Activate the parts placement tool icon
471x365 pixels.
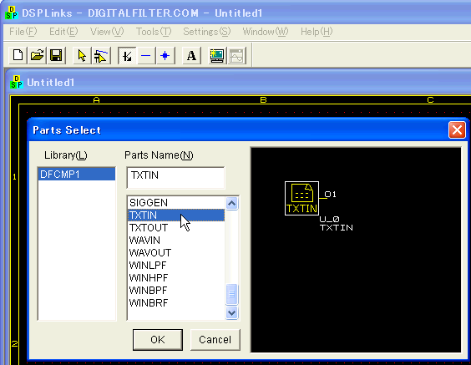(101, 56)
